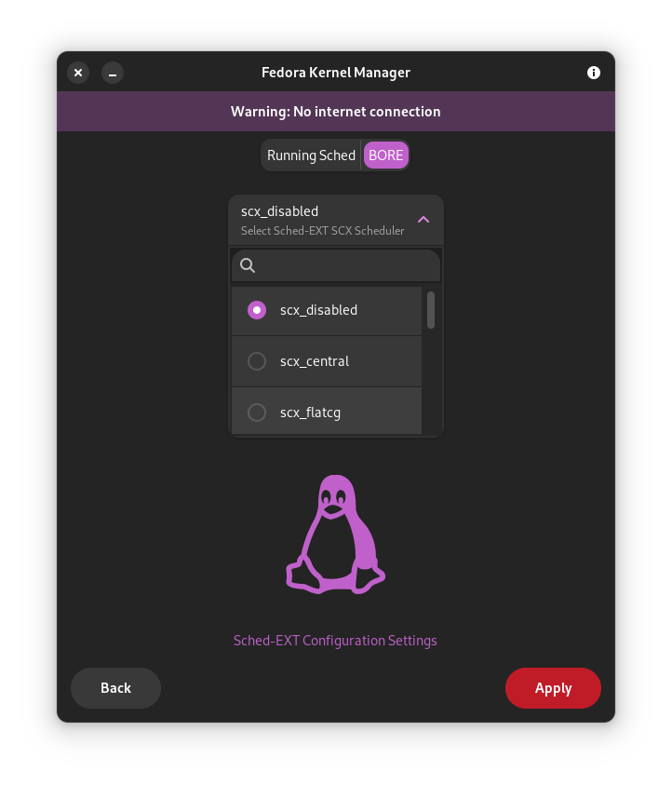
Task: Click the scheduler search input field
Action: click(336, 265)
